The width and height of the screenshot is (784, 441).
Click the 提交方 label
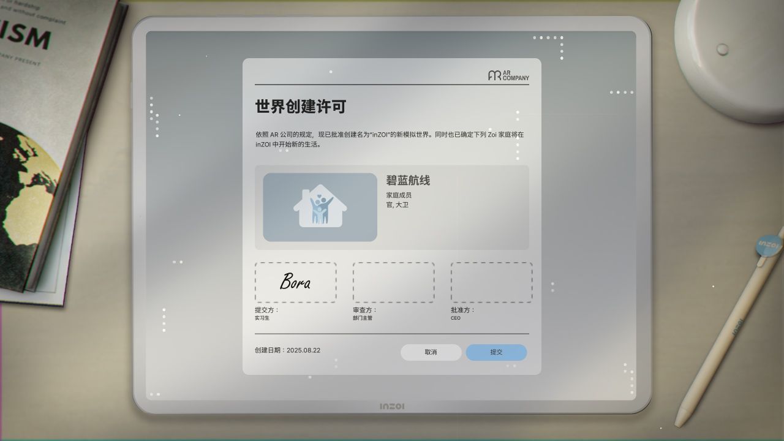[267, 310]
